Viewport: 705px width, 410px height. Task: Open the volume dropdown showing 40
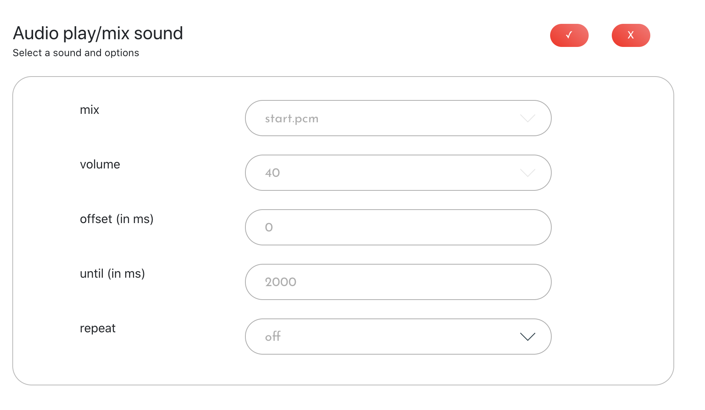click(398, 173)
